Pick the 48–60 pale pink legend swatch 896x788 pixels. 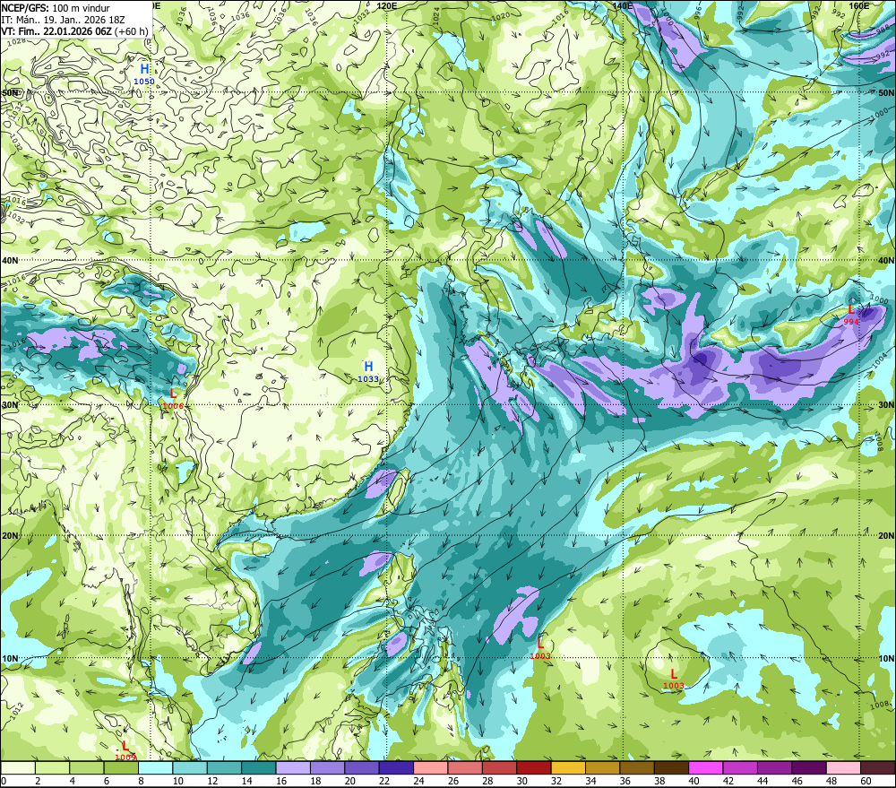(x=843, y=768)
